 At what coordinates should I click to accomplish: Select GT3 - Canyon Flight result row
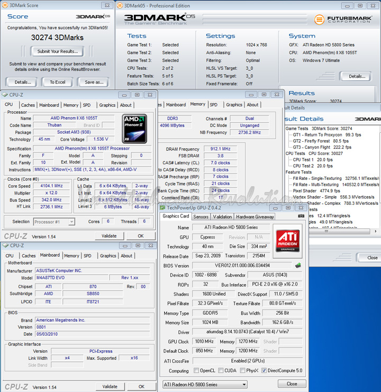click(322, 147)
